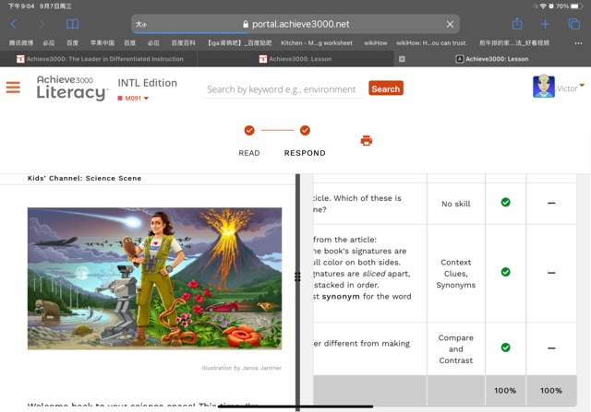Stop loading with address bar X
Viewport: 591px width, 412px height.
point(450,24)
